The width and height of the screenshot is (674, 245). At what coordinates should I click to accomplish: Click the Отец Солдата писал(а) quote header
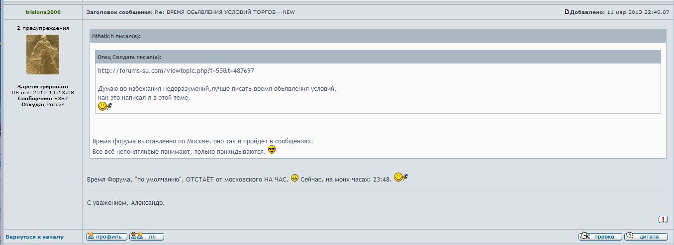point(129,57)
